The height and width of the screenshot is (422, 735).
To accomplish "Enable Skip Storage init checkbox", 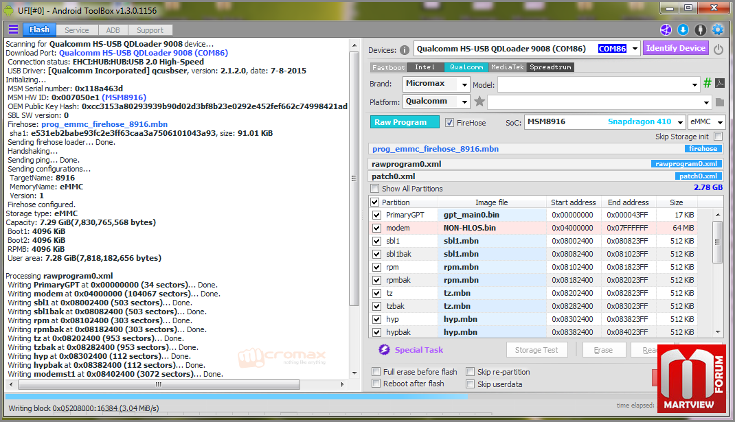I will click(718, 137).
